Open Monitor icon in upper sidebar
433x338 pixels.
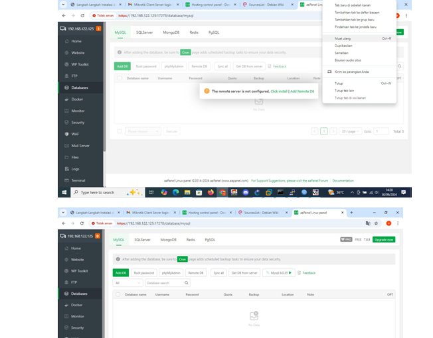66,111
